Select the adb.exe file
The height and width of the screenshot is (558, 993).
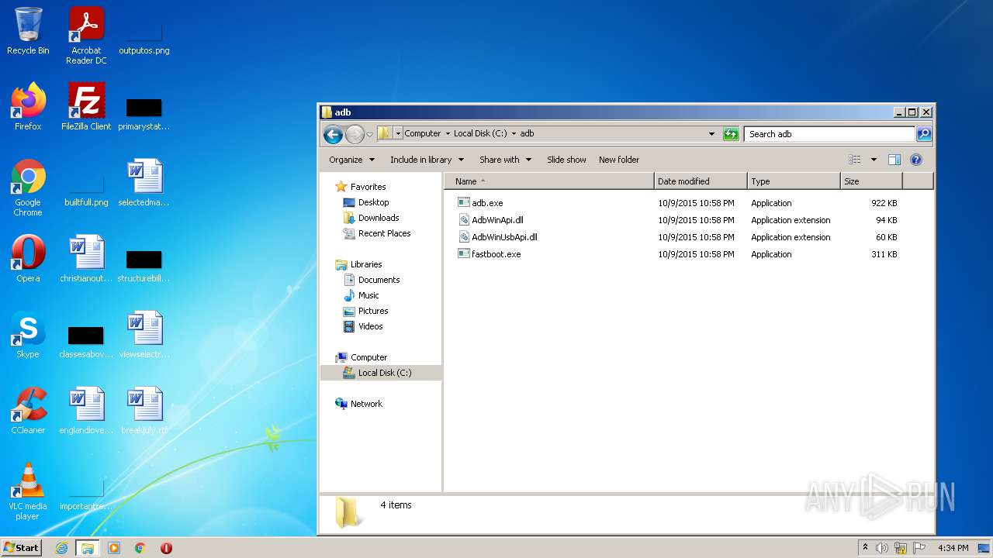coord(480,203)
